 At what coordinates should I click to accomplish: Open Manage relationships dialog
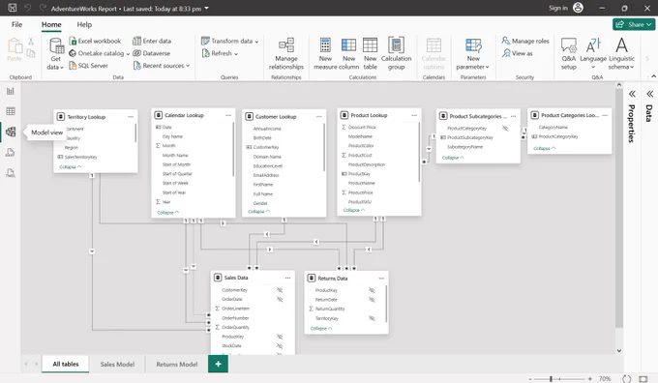pos(286,54)
